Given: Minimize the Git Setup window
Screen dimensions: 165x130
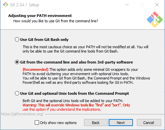Looking at the screenshot, I should [127, 5].
